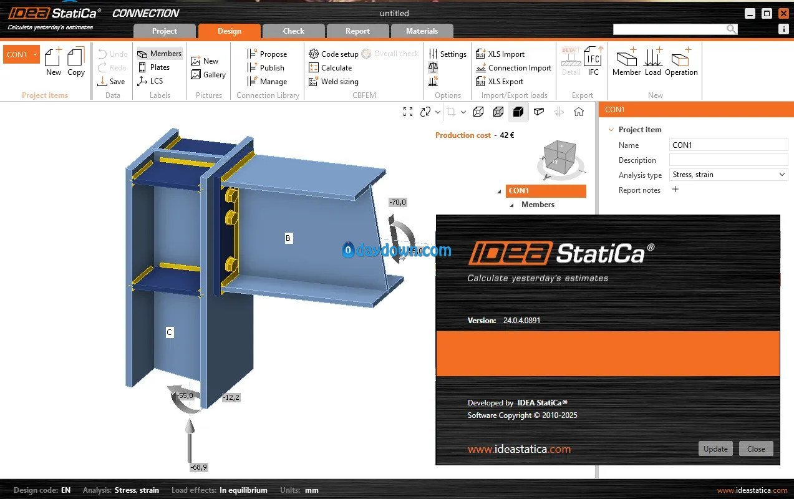Viewport: 794px width, 499px height.
Task: Copy the current project item
Action: click(76, 62)
